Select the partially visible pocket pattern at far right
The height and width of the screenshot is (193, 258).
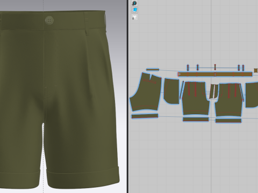pyautogui.click(x=252, y=95)
